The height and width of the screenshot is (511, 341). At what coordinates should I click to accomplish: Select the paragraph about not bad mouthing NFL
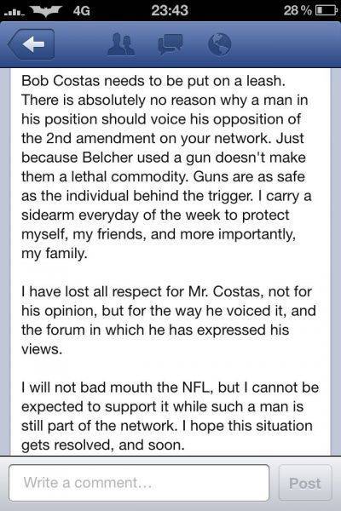click(x=170, y=416)
